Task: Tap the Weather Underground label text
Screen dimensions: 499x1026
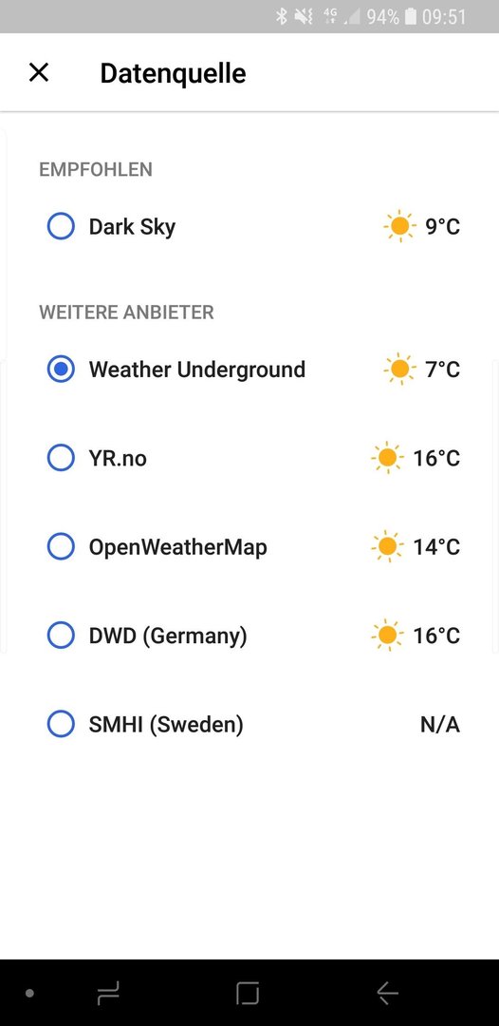Action: pos(196,370)
